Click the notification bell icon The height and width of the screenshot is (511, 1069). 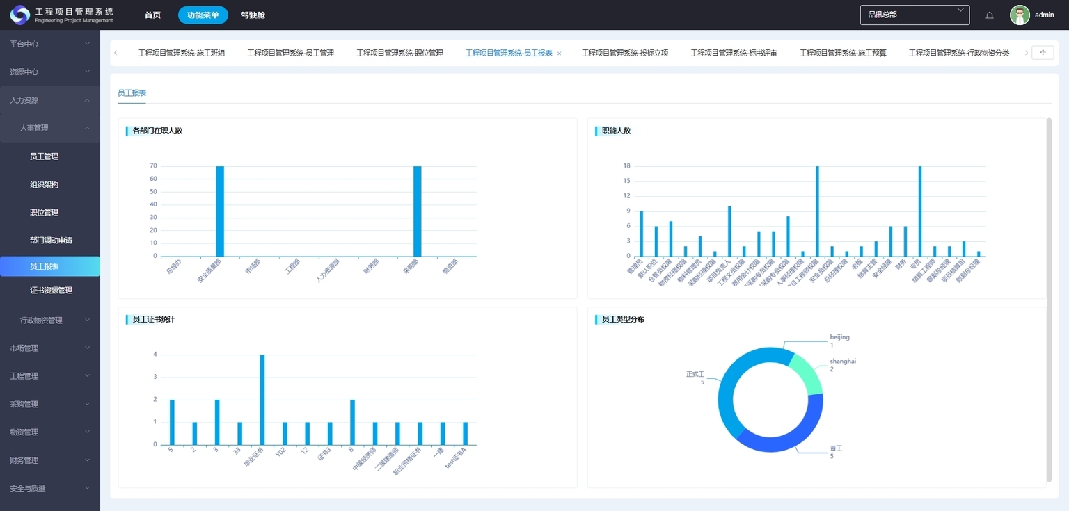click(x=990, y=15)
